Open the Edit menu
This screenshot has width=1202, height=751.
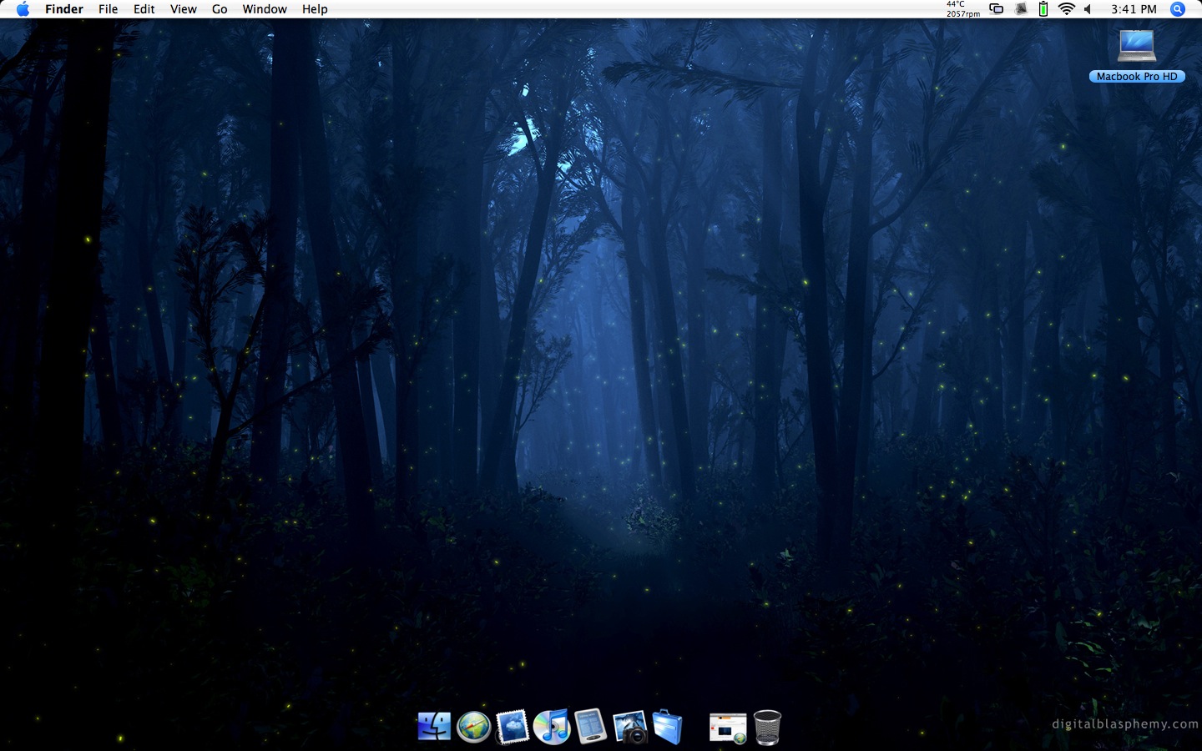[x=144, y=9]
